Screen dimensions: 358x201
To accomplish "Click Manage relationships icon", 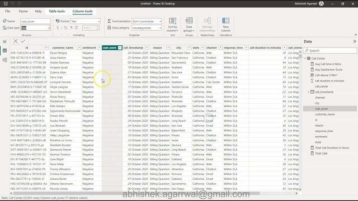I will click(208, 25).
